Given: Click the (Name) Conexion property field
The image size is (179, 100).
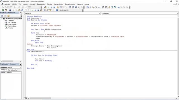Looking at the screenshot, I should tap(11, 72).
